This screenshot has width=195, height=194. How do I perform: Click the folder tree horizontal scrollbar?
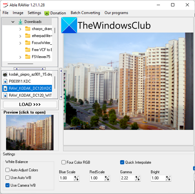(x=20, y=64)
